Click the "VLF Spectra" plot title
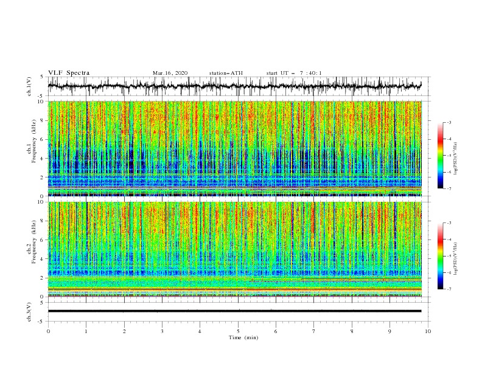 69,73
